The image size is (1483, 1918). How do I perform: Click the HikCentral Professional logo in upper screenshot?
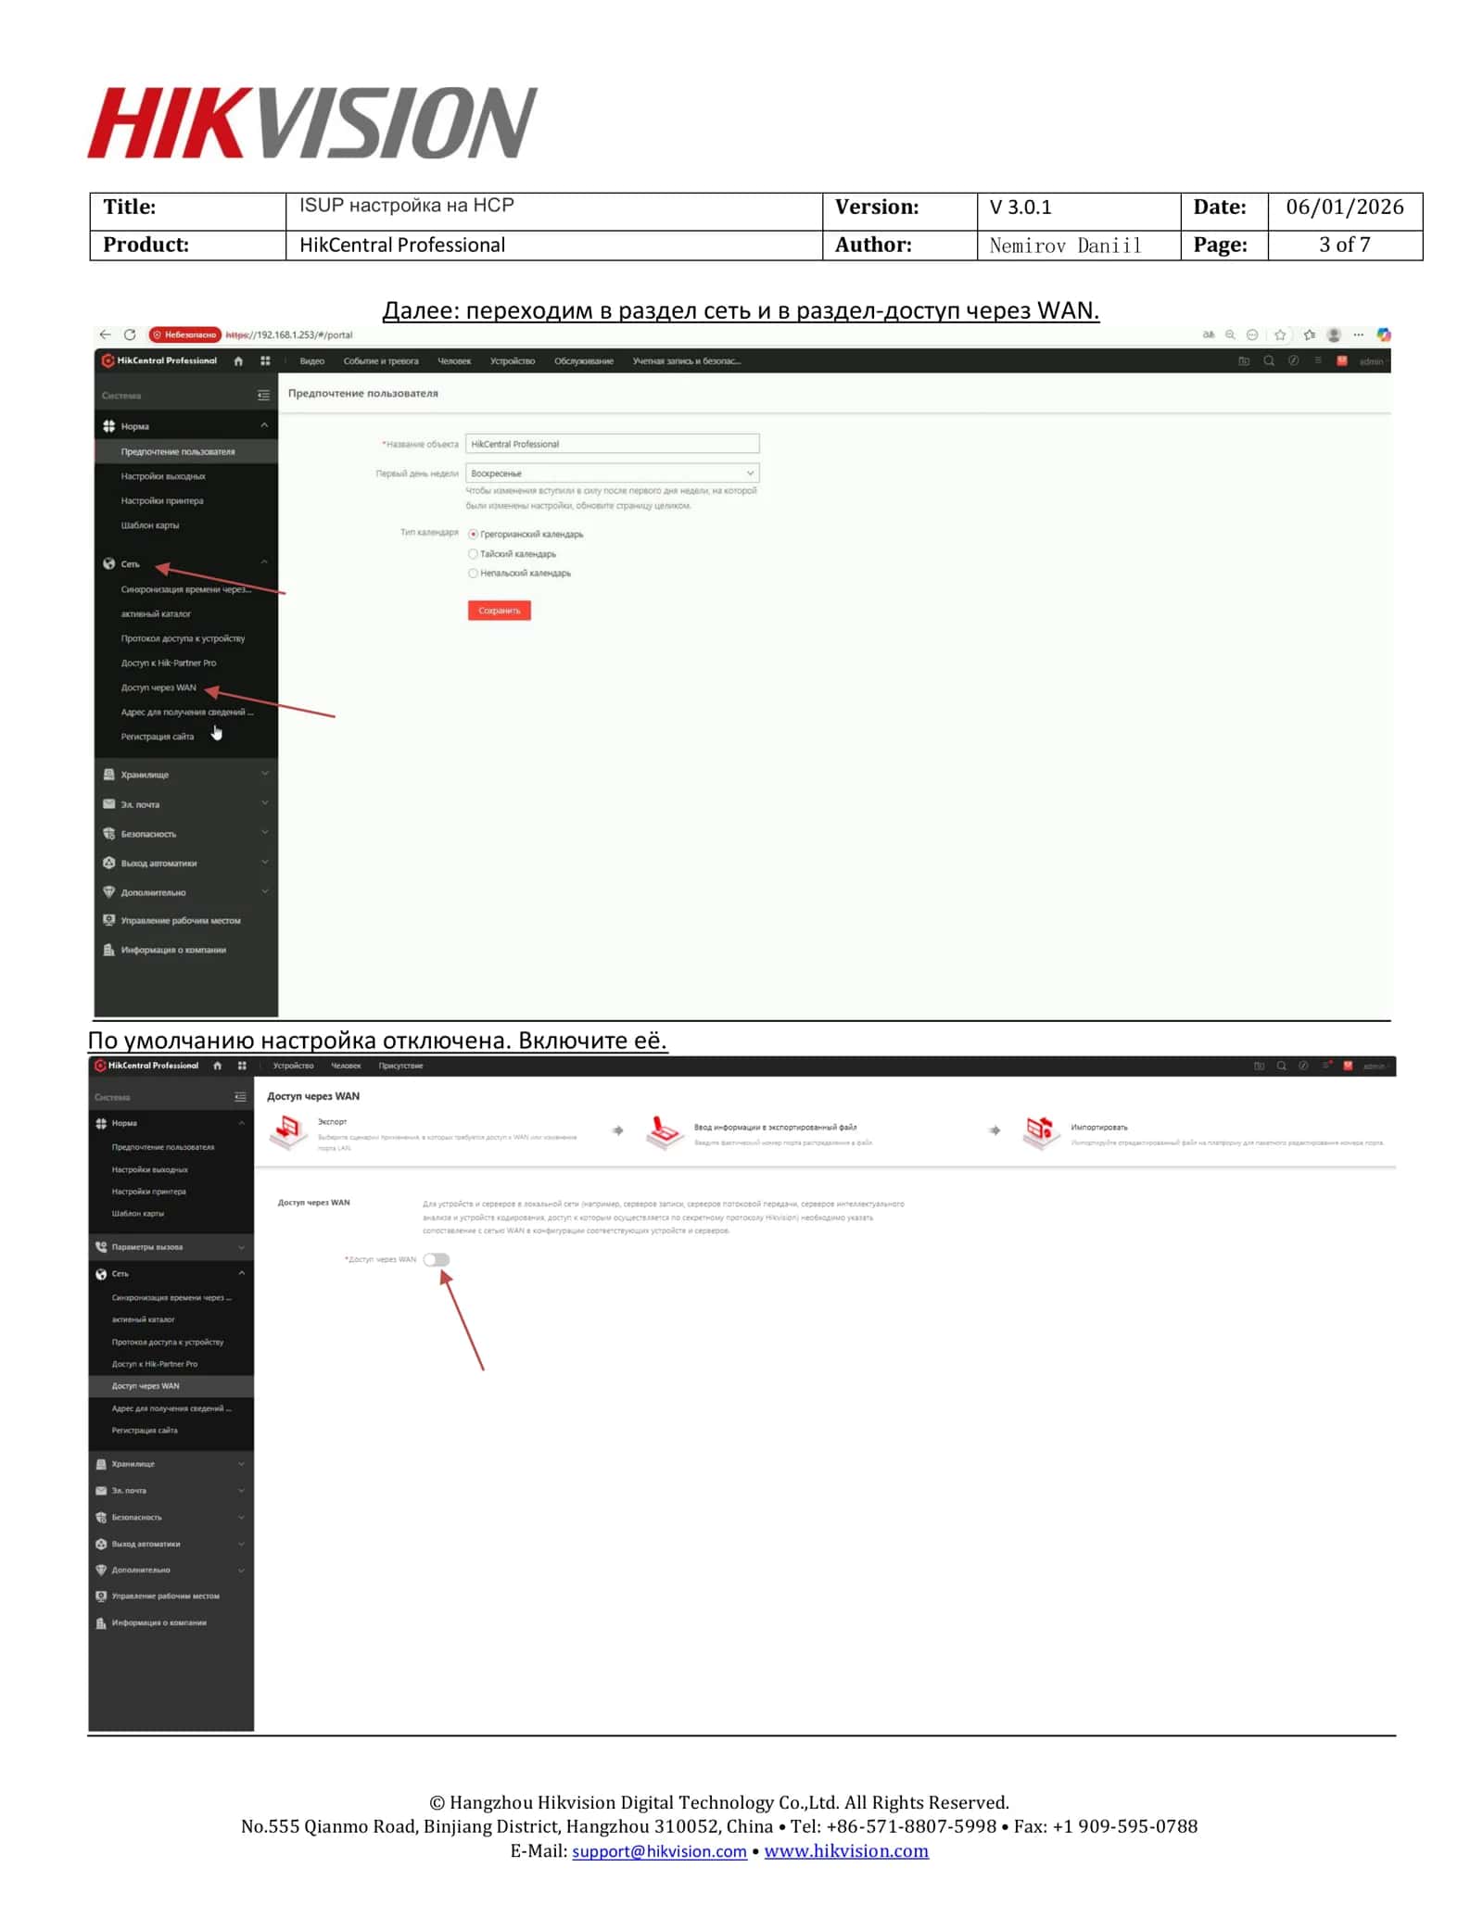(x=158, y=361)
